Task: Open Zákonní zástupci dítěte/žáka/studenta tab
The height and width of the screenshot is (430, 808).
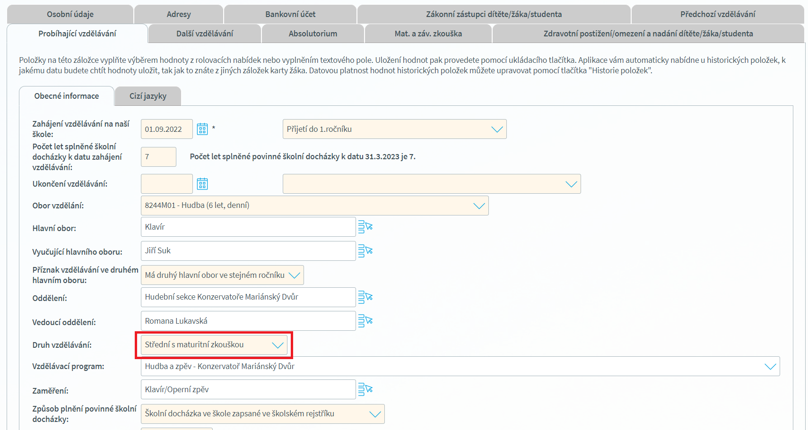Action: [x=494, y=14]
